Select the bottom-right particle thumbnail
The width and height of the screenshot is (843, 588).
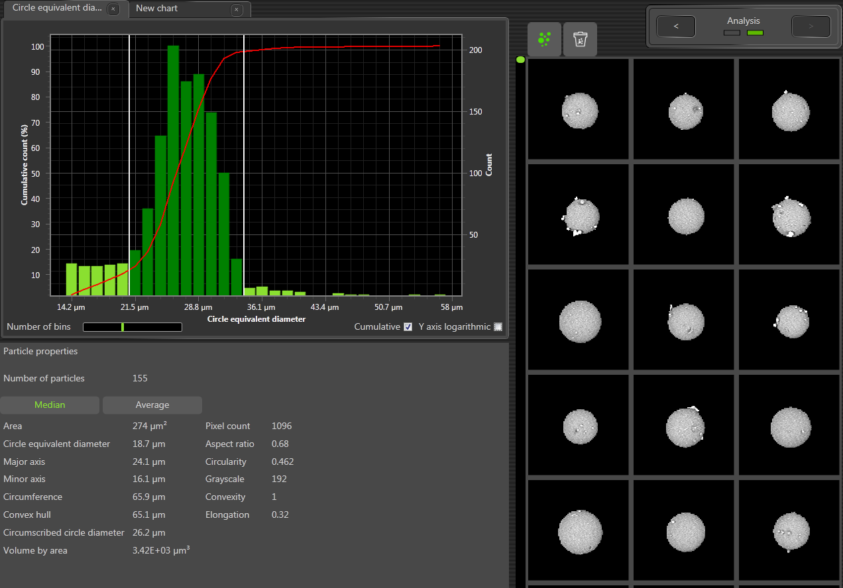[789, 530]
